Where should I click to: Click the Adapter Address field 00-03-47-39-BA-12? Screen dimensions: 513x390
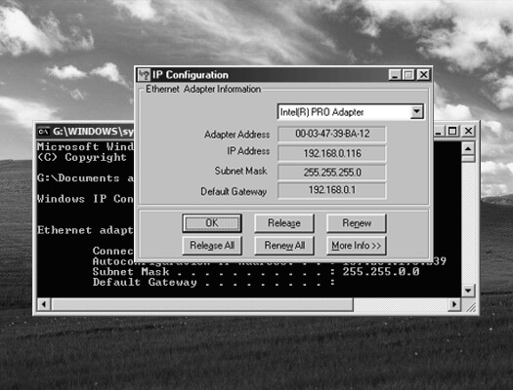point(332,134)
